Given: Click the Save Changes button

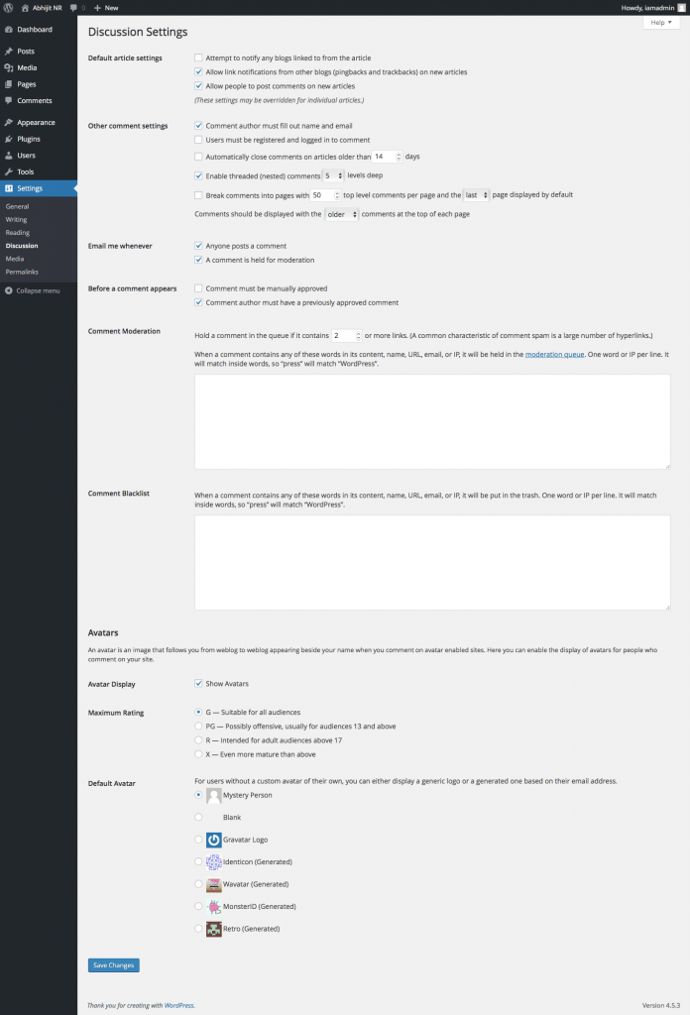Looking at the screenshot, I should coord(113,965).
